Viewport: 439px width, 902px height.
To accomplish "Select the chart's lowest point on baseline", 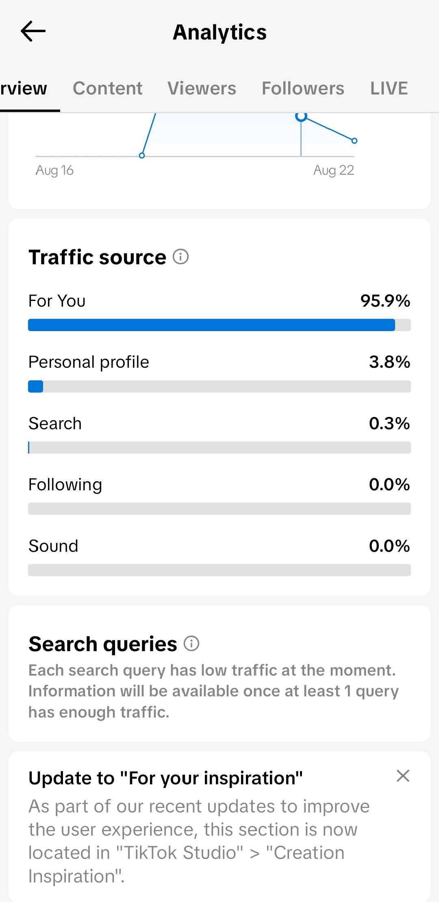I will (x=142, y=156).
